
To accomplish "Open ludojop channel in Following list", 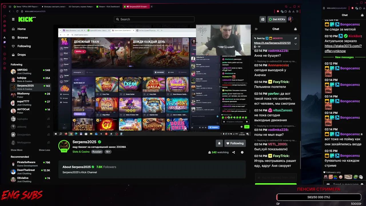I will tap(31, 79).
